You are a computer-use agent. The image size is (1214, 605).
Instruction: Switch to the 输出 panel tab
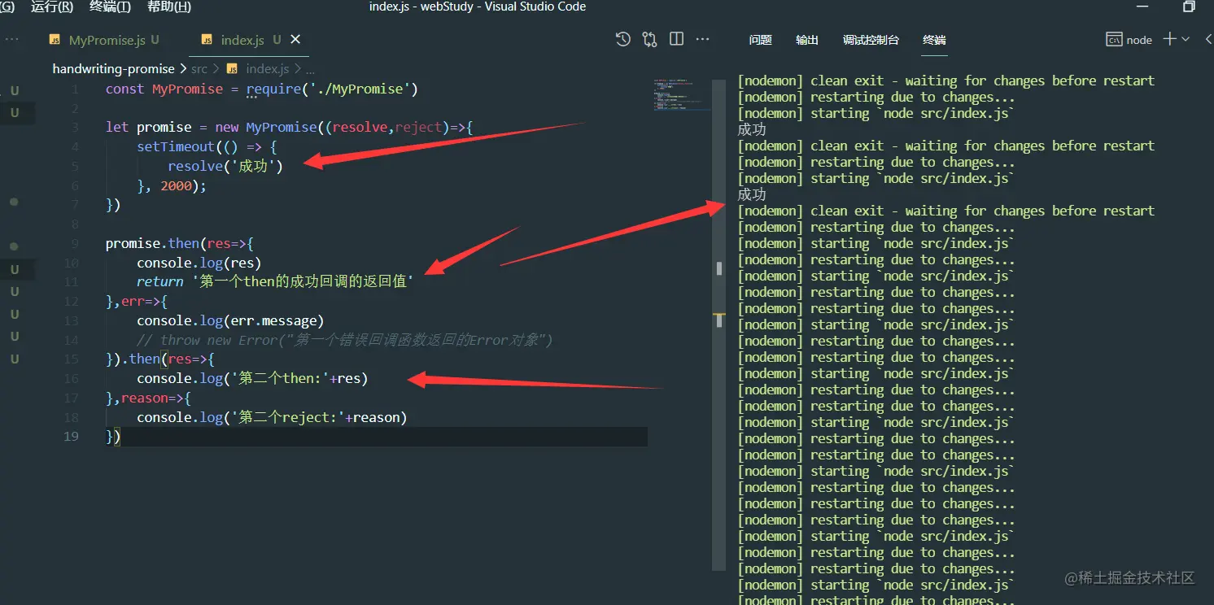(807, 40)
